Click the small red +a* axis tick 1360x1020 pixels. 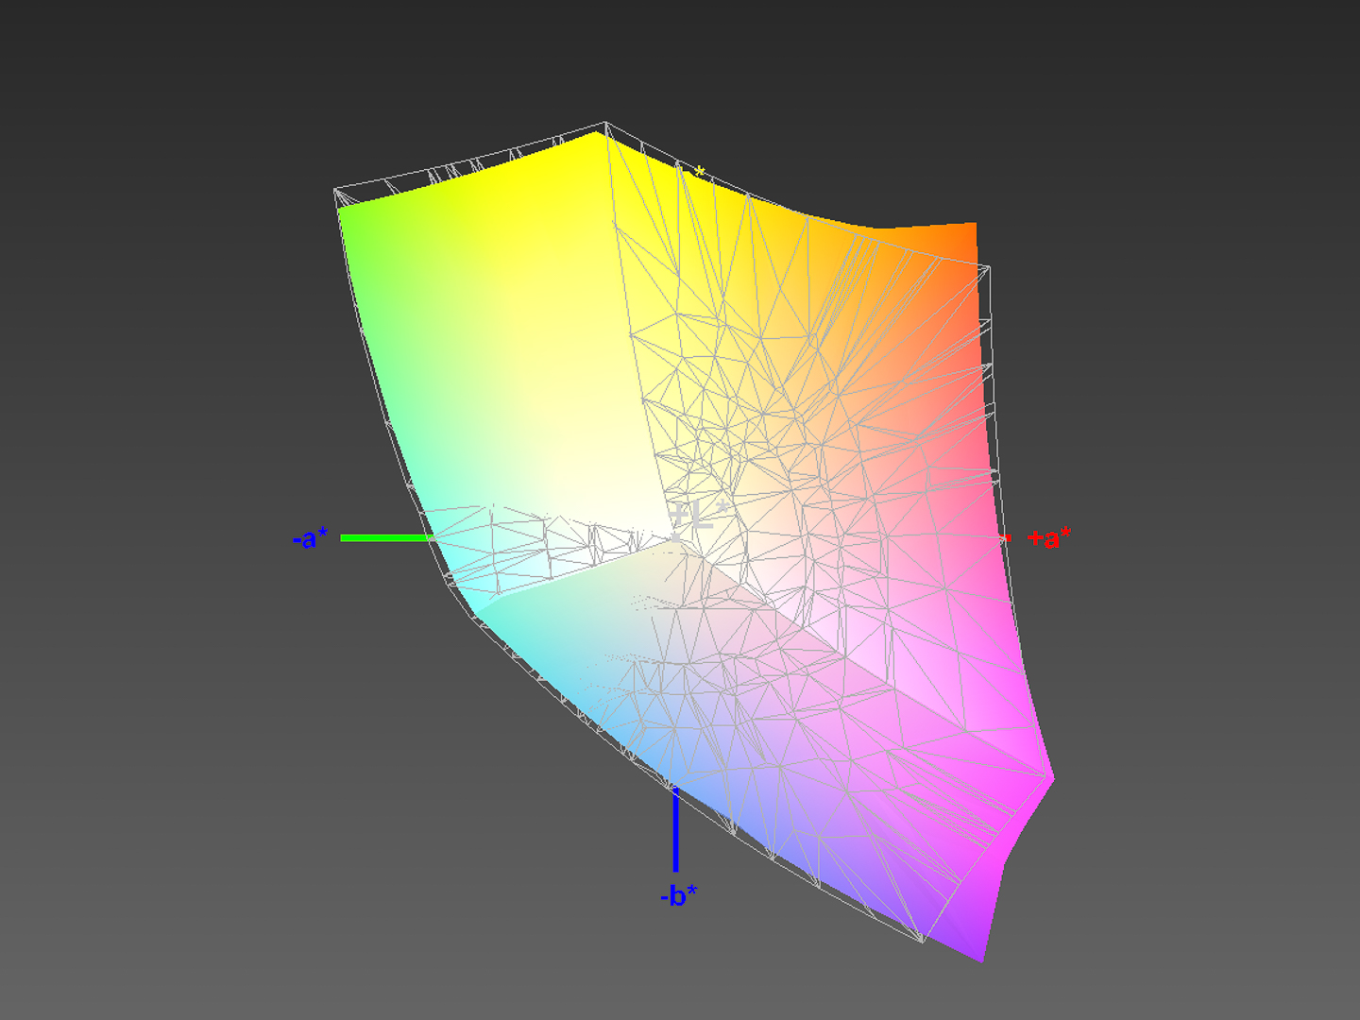[1006, 537]
